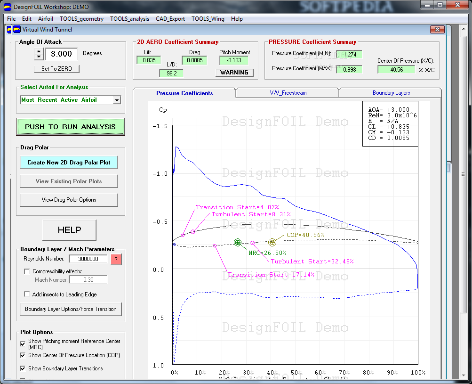Toggle Show Pitching moment Reference Center checkbox
This screenshot has height=384, width=472.
[x=23, y=344]
